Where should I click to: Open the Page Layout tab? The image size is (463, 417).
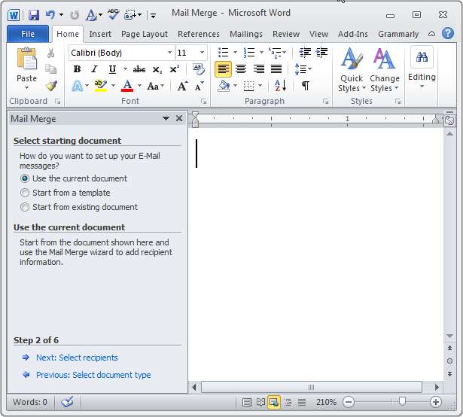pos(145,34)
